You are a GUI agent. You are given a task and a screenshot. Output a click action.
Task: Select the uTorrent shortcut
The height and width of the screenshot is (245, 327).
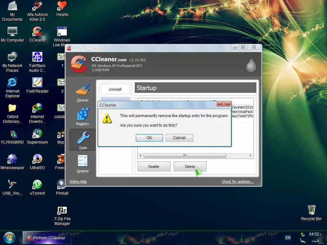tap(37, 188)
